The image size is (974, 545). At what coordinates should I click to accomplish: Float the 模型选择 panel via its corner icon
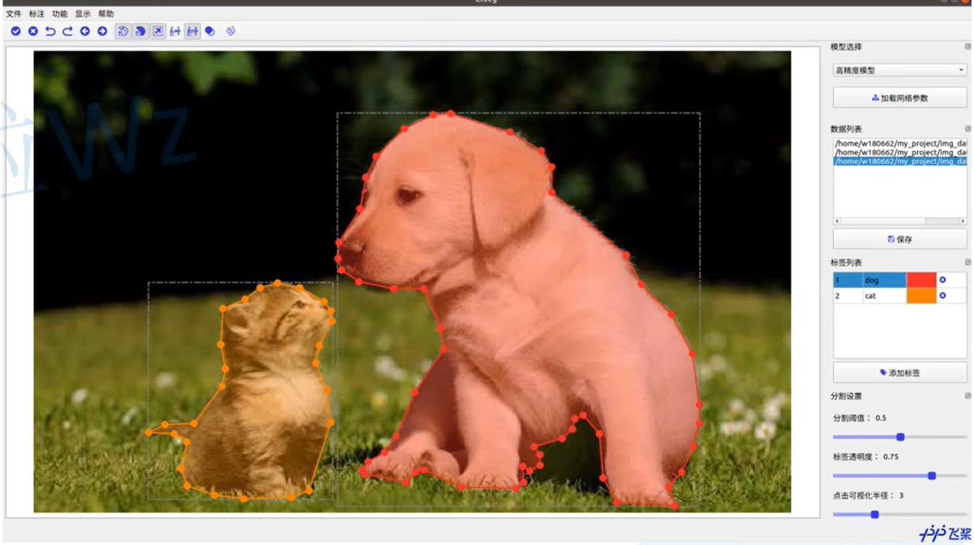[x=967, y=47]
